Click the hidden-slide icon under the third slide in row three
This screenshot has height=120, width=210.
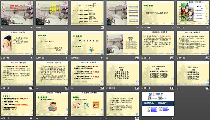pos(101,88)
